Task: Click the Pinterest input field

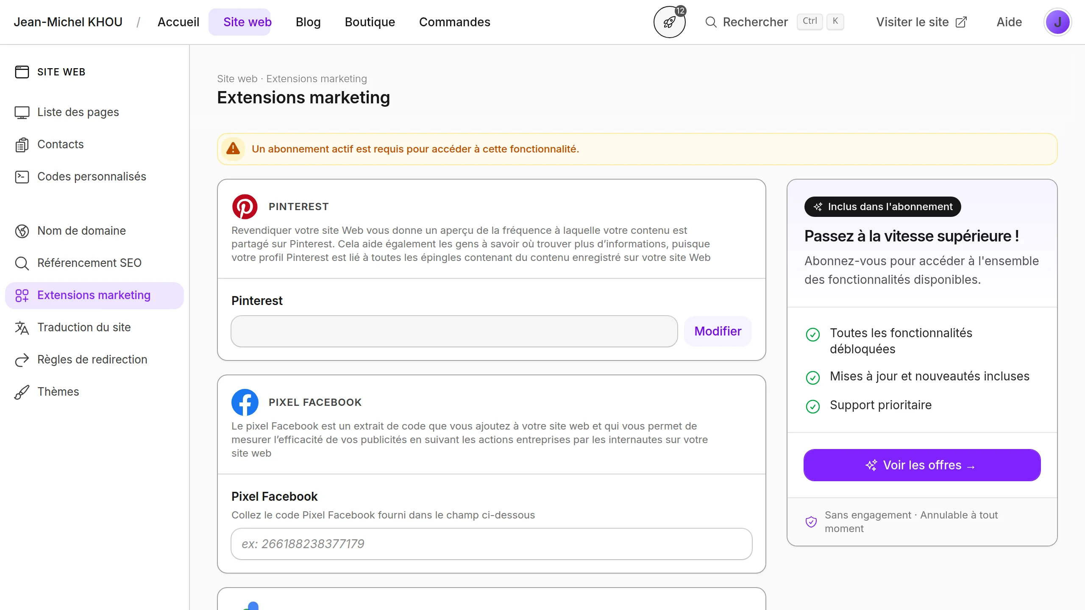Action: [454, 331]
